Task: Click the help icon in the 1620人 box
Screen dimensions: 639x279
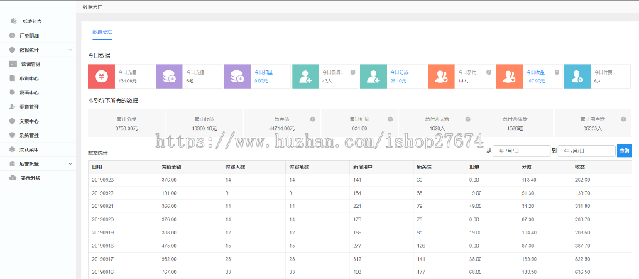Action: pos(468,119)
